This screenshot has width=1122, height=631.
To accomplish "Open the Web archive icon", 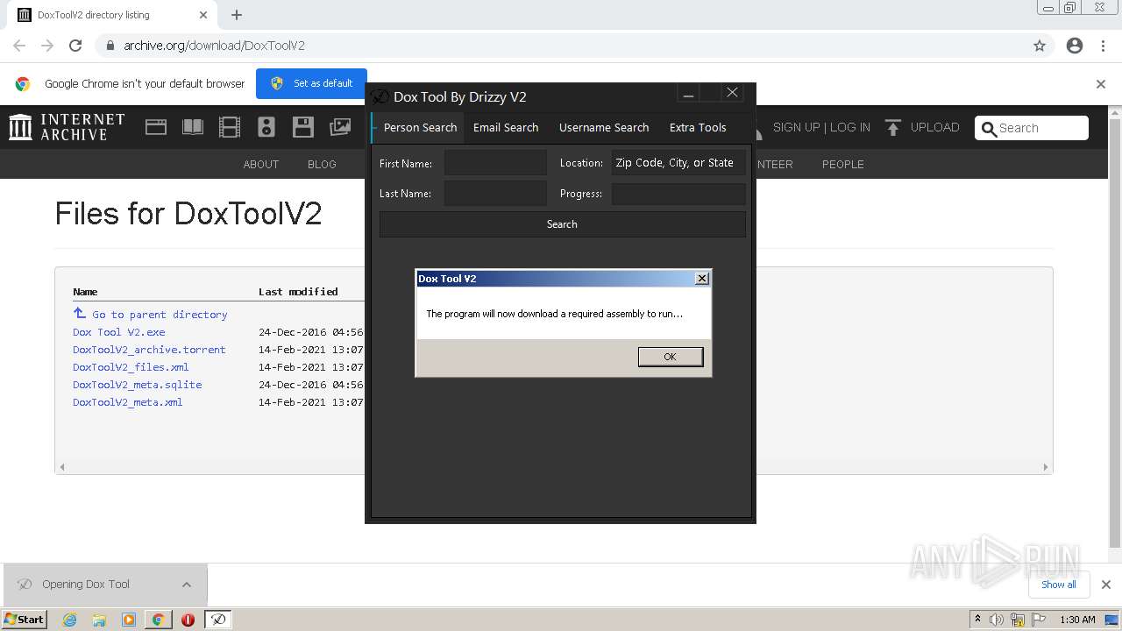I will (156, 127).
